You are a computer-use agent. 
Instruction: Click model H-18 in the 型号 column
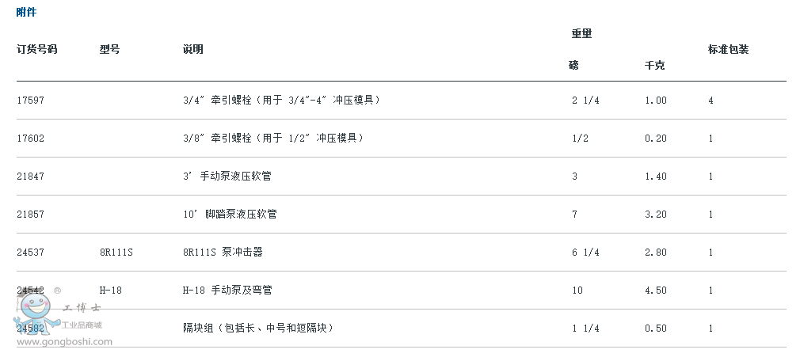pyautogui.click(x=111, y=291)
